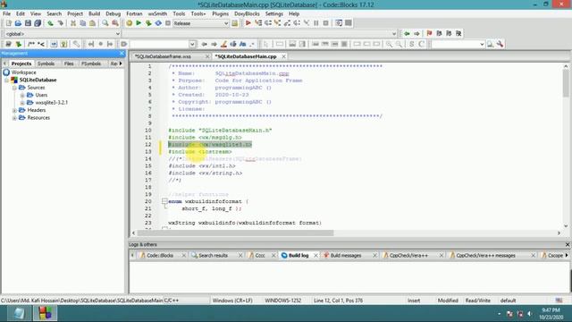572x322 pixels.
Task: Click the editor vertical scrollbar thumb
Action: (x=566, y=83)
